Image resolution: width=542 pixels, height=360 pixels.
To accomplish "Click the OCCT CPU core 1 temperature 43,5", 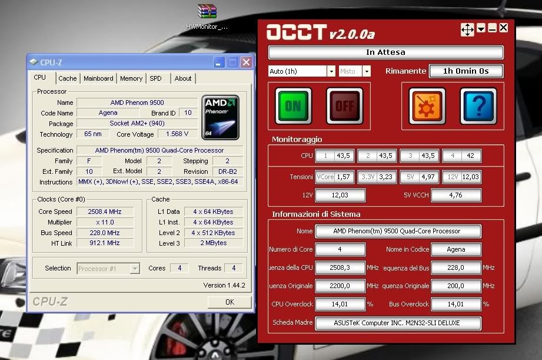I will click(343, 156).
